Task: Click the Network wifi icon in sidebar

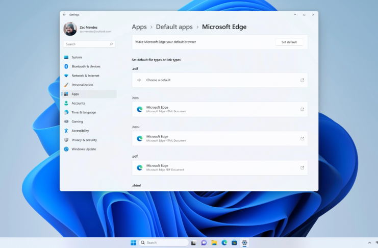Action: [66, 76]
